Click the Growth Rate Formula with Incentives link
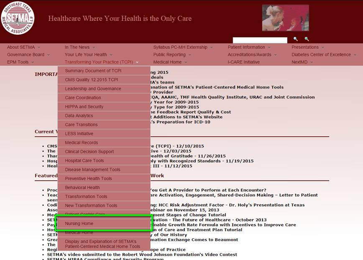The image size is (363, 260). click(223, 225)
